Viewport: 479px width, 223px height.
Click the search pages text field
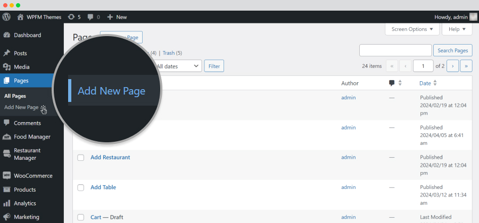(395, 50)
